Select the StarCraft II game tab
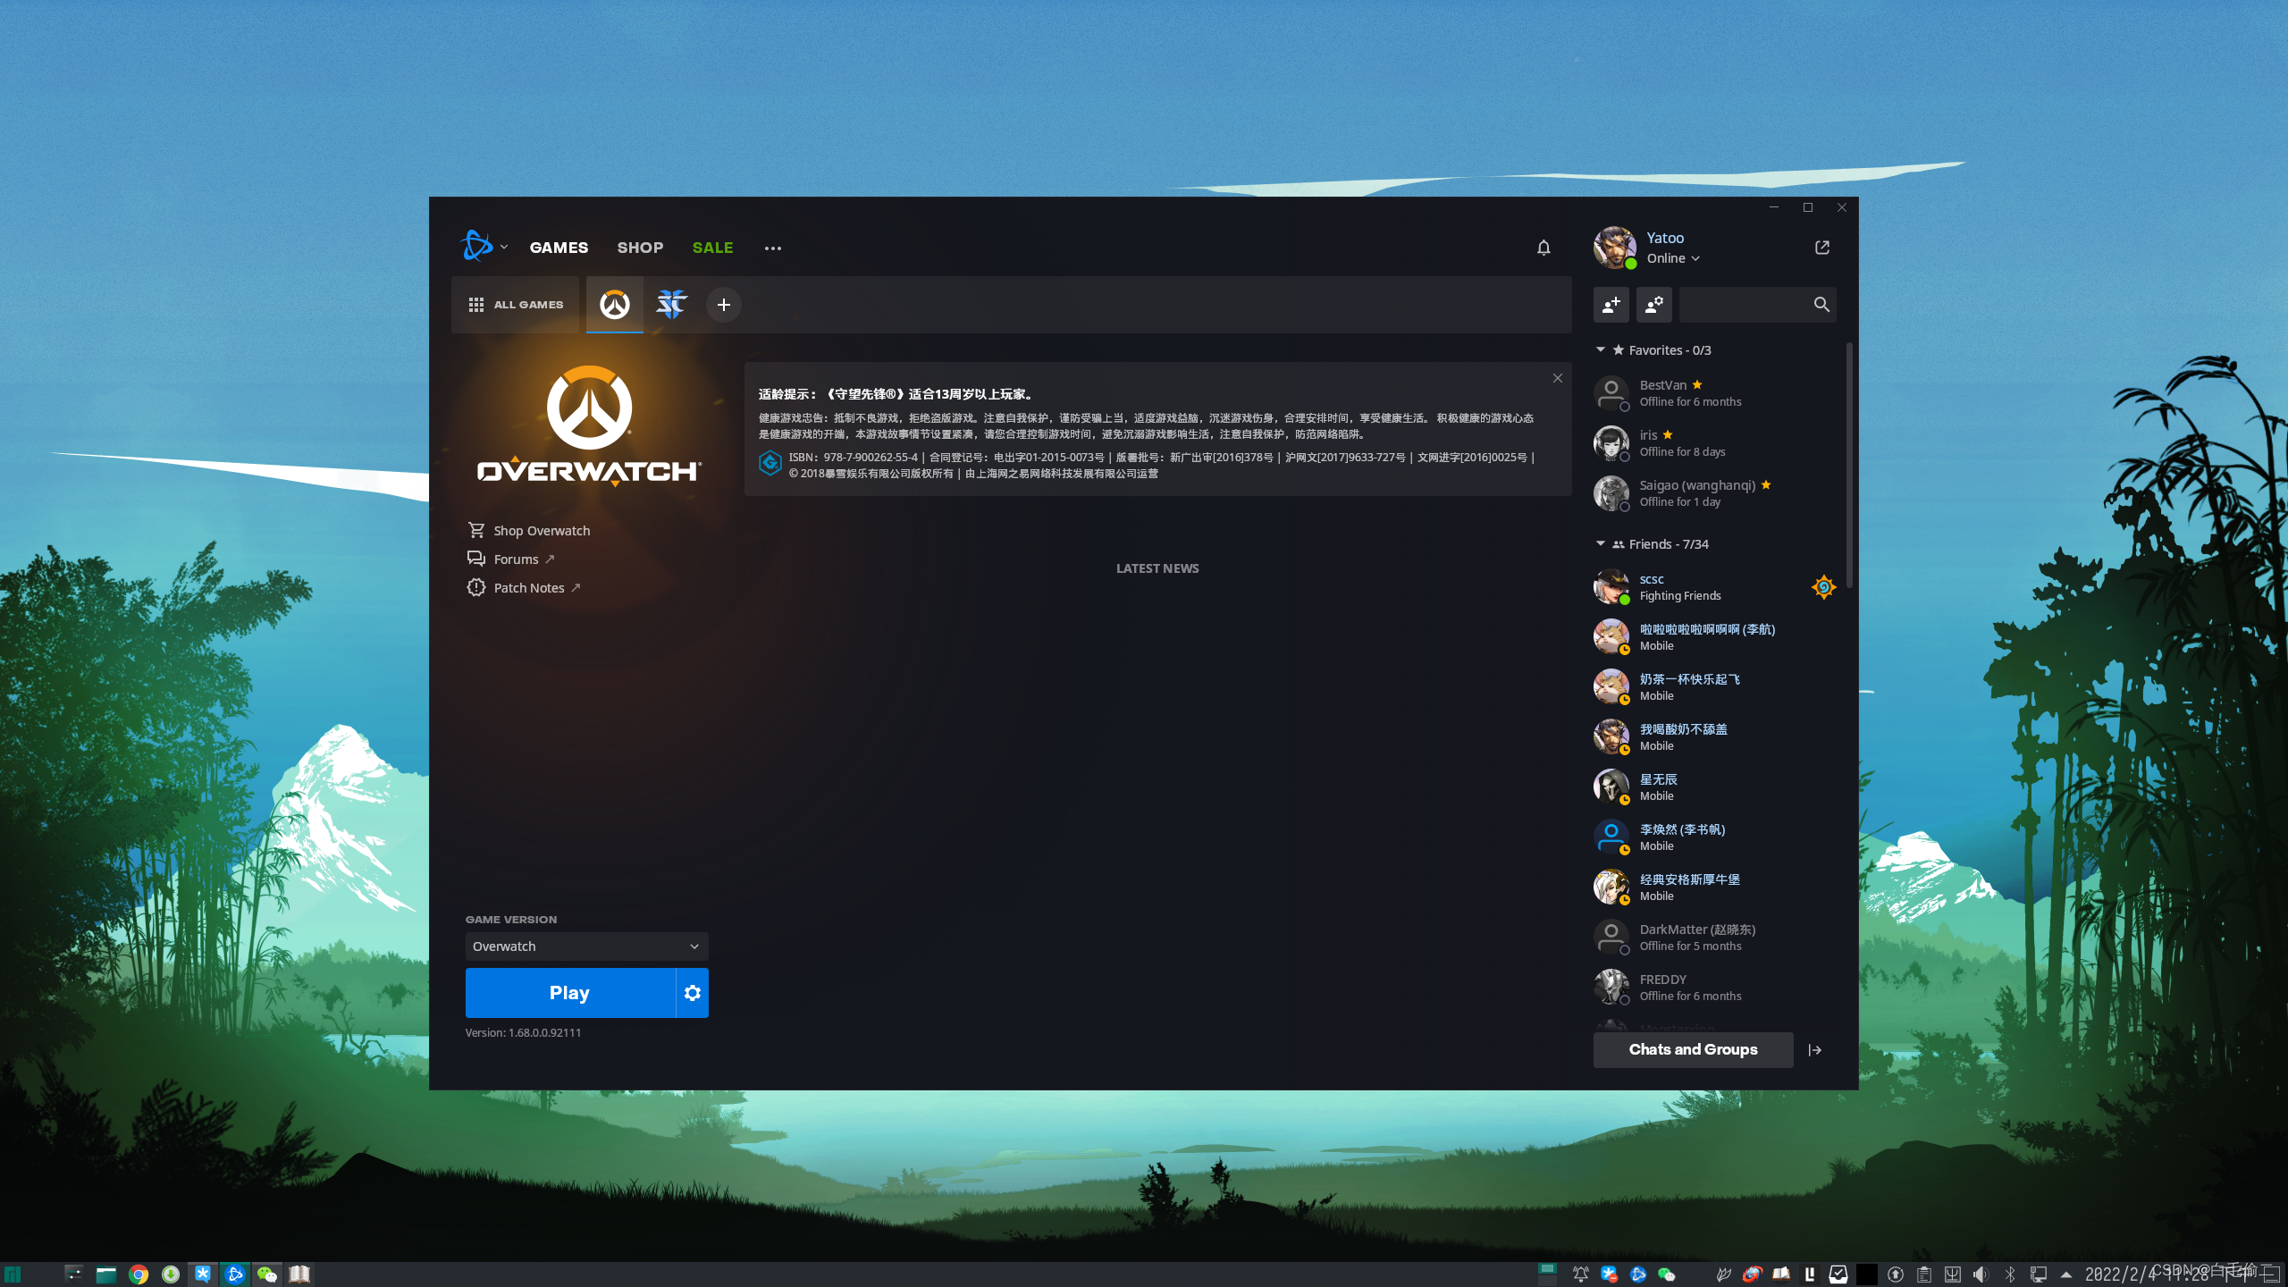 (671, 305)
